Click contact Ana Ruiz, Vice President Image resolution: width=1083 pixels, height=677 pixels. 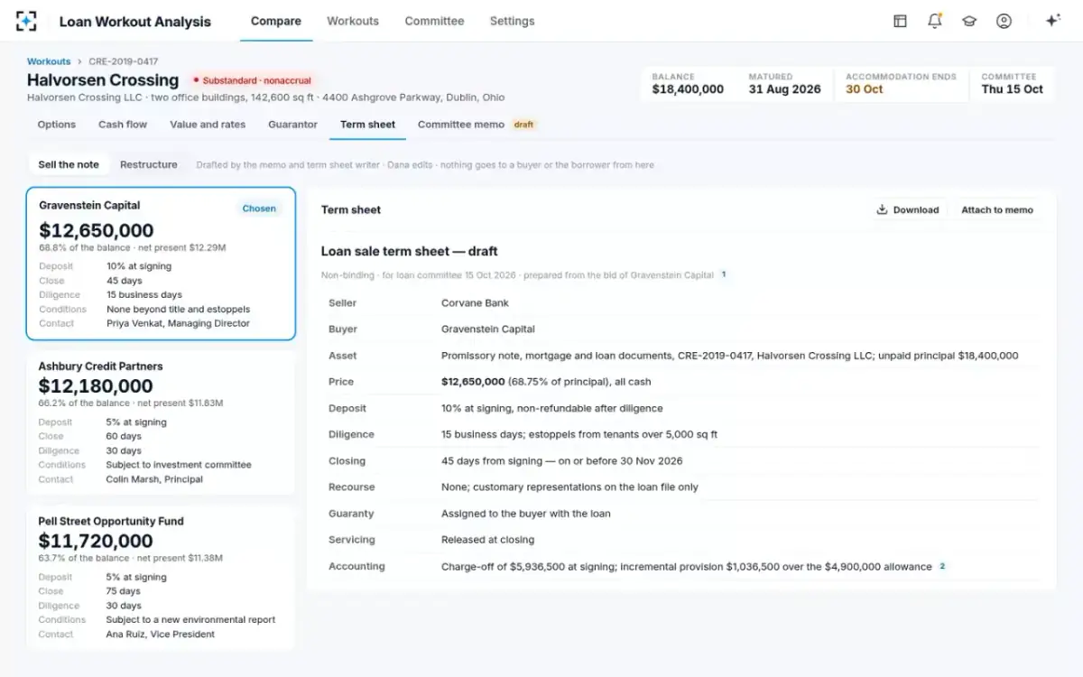click(x=161, y=635)
